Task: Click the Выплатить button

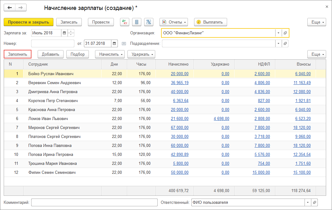Action: click(210, 22)
